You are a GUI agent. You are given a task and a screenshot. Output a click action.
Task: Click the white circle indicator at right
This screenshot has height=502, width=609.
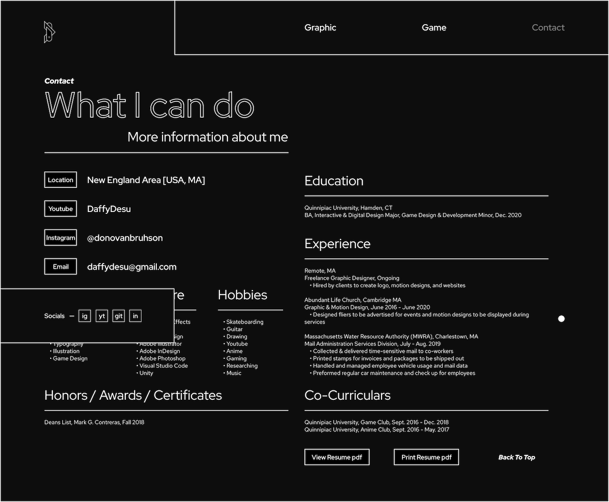pos(561,318)
